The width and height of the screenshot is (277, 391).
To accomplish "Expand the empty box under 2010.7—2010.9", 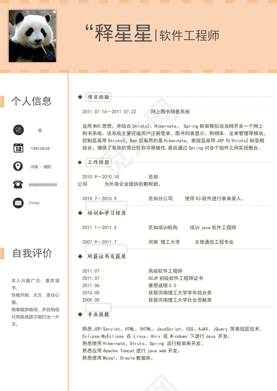I will pos(106,205).
